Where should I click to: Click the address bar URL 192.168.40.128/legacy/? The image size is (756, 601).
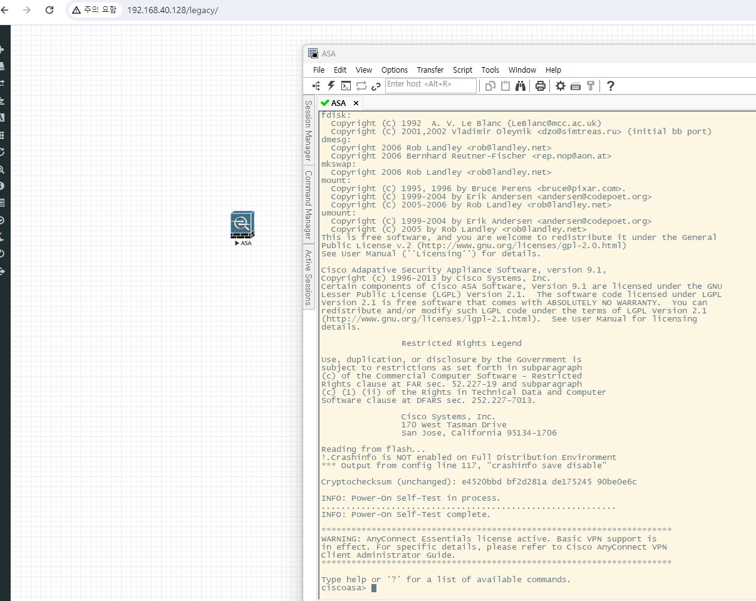click(172, 11)
